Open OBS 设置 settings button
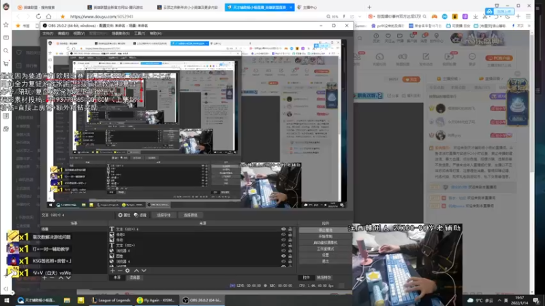545x306 pixels. (x=326, y=255)
